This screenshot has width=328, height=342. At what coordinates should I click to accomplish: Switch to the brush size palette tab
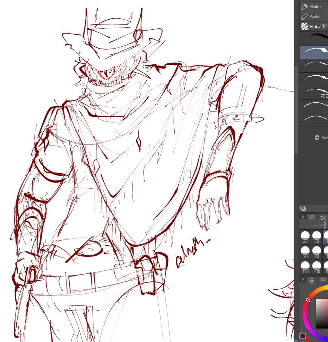[x=312, y=217]
